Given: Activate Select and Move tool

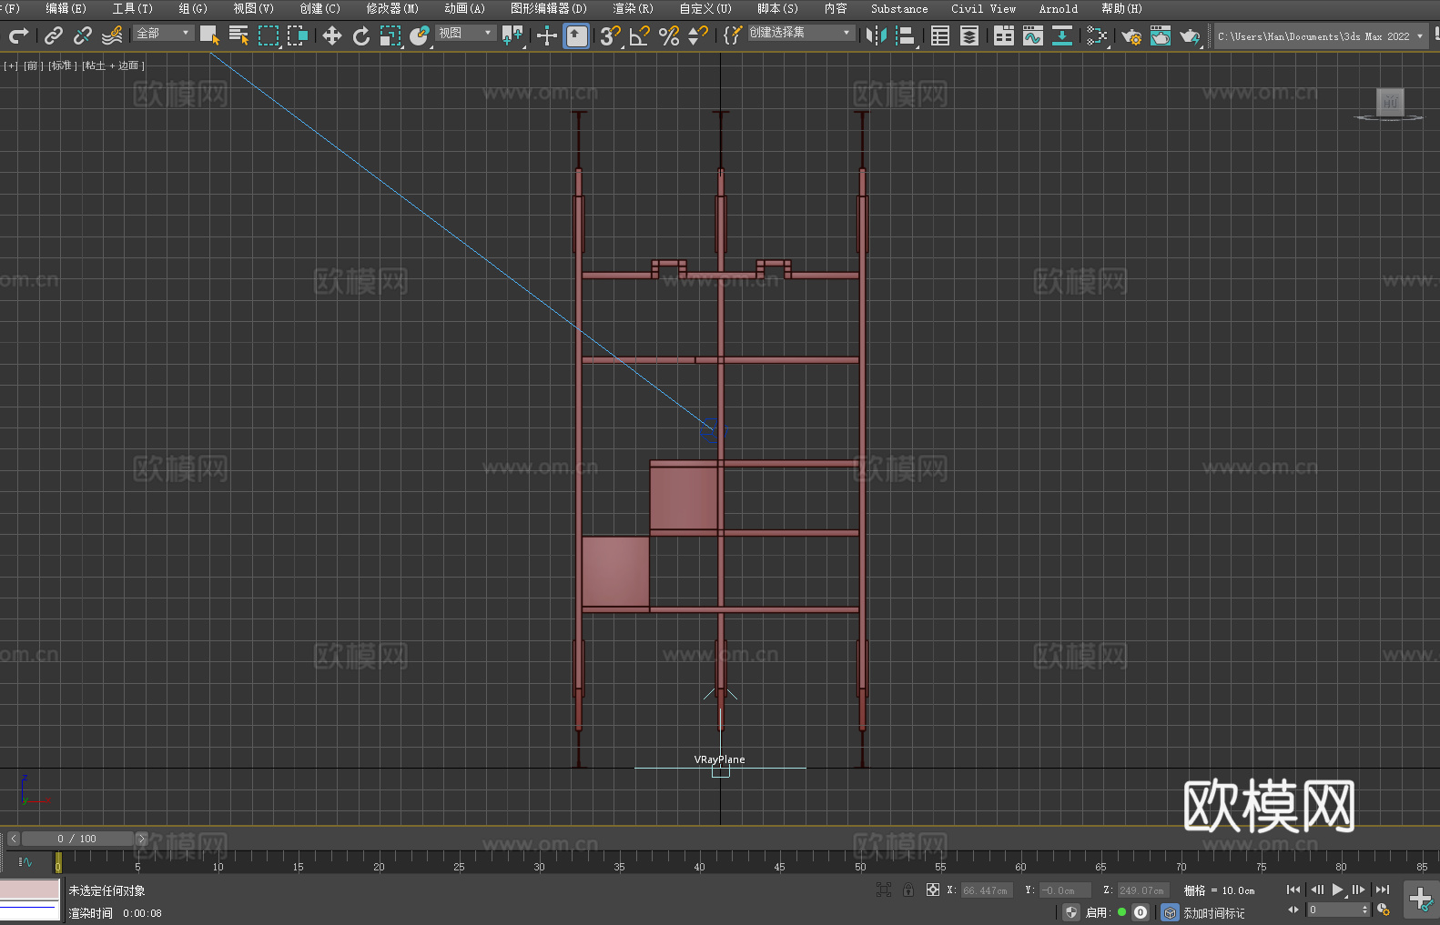Looking at the screenshot, I should 332,35.
